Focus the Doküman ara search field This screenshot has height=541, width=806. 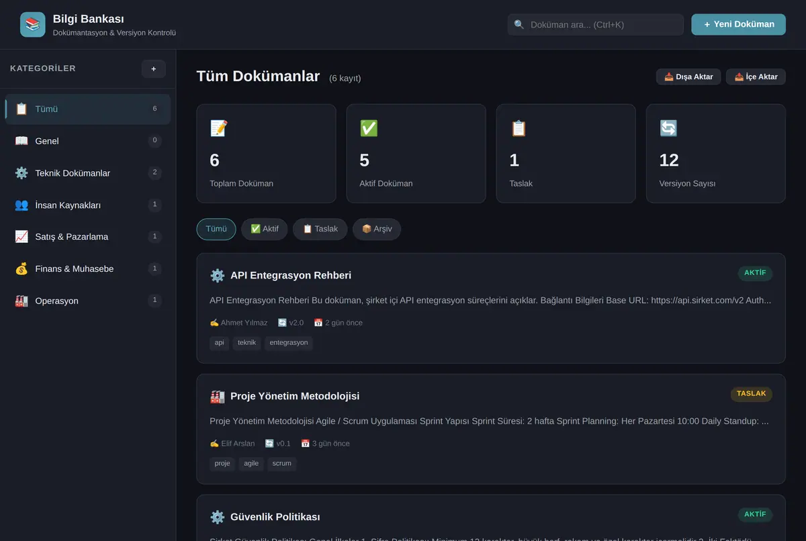[596, 25]
